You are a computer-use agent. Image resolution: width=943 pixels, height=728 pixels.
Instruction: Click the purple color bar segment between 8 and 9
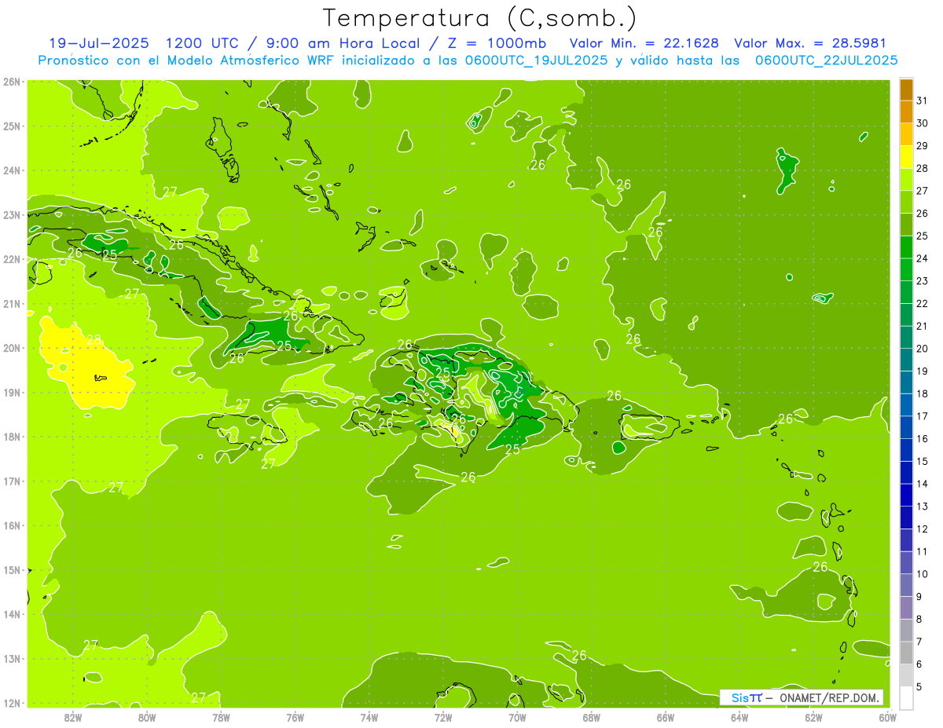(x=906, y=607)
